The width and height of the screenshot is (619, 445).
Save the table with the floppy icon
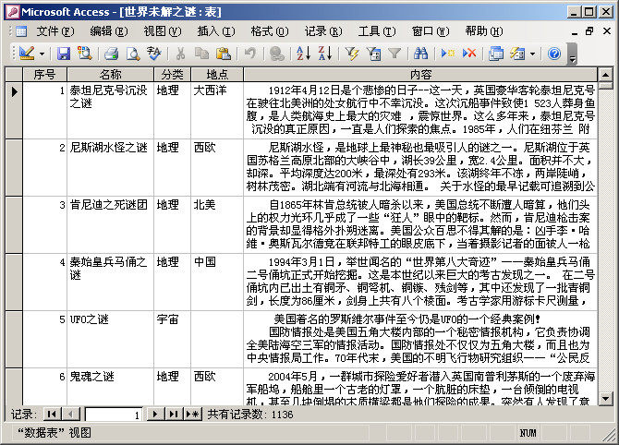[64, 54]
